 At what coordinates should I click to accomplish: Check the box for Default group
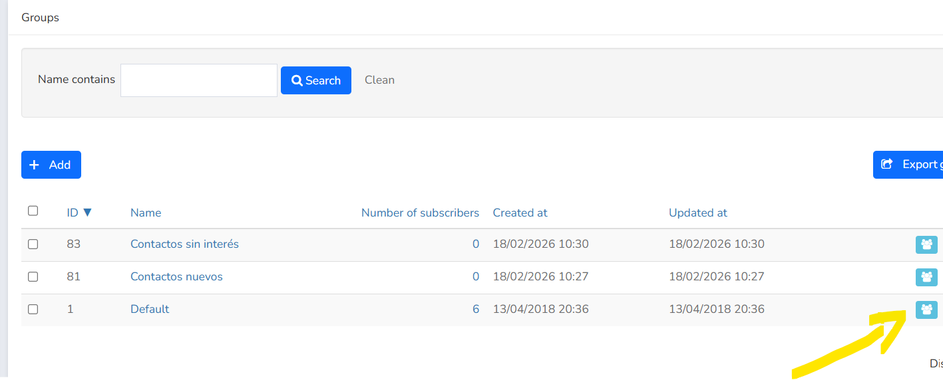[33, 310]
